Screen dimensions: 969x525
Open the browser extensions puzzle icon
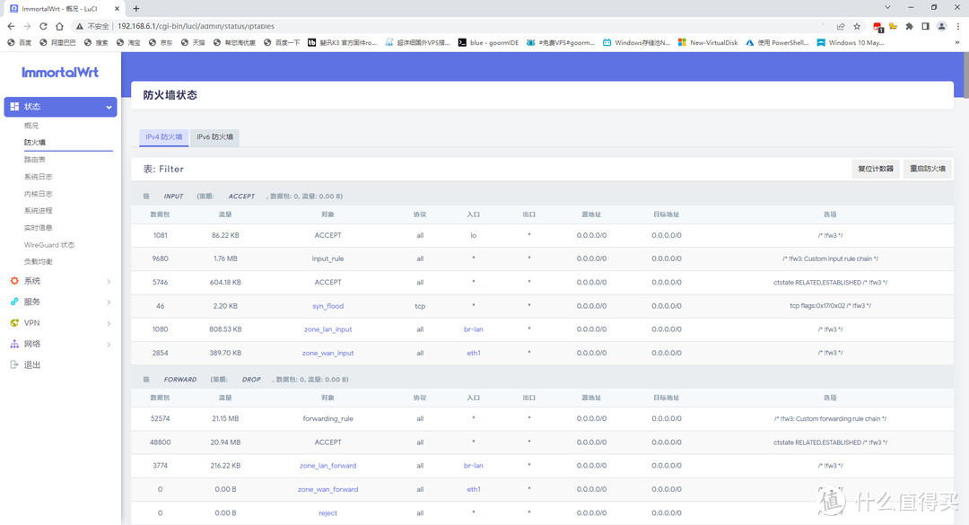coord(909,26)
